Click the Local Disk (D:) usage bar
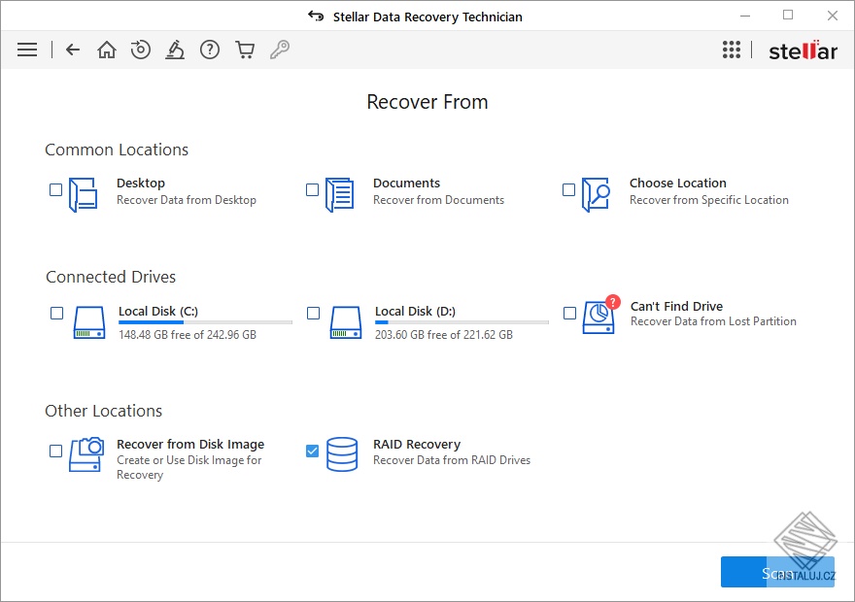855x602 pixels. click(x=462, y=322)
